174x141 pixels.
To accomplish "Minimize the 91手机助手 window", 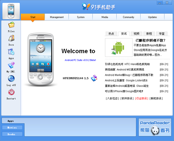I will point(160,3).
